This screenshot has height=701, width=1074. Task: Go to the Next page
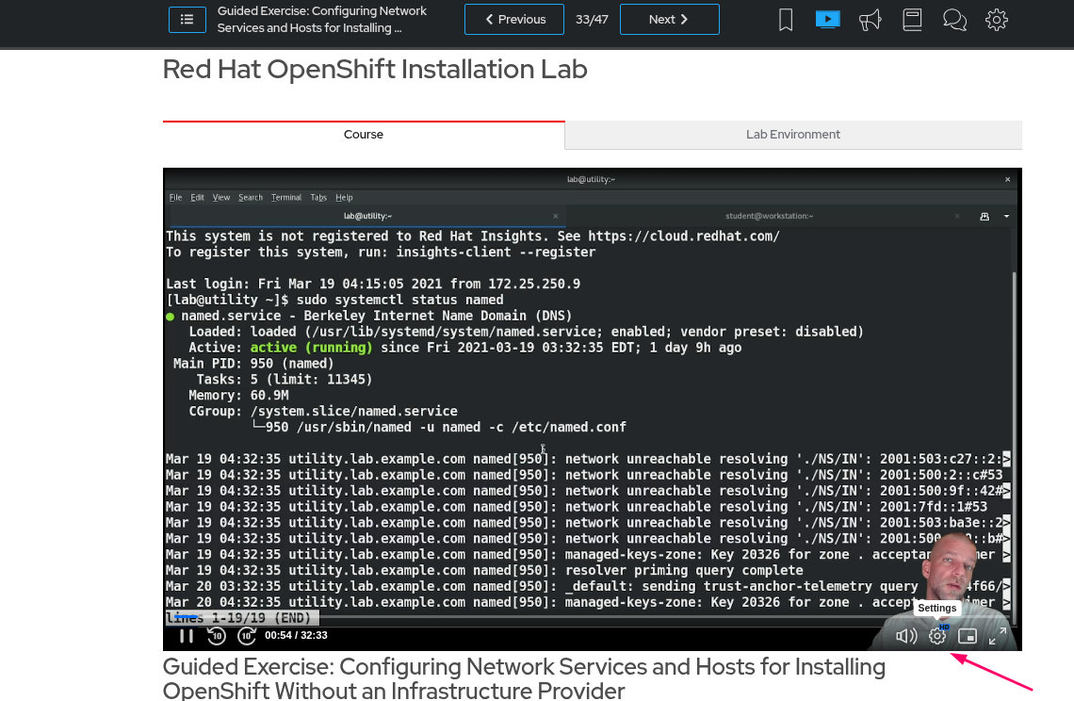669,19
